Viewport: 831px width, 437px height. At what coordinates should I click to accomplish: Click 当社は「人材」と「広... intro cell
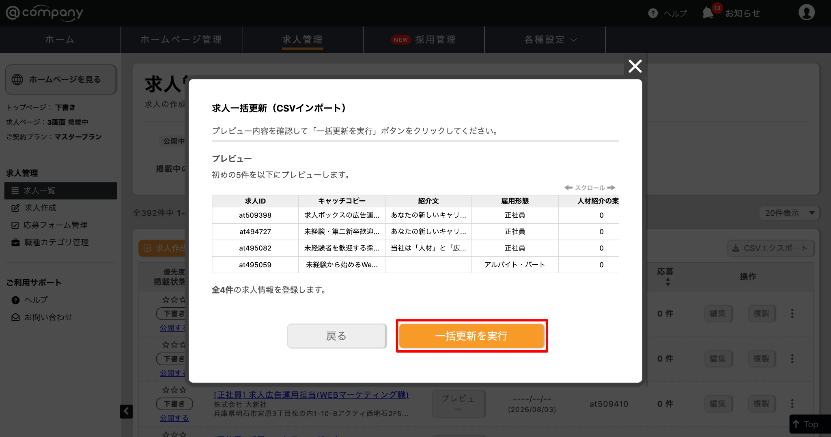[428, 248]
